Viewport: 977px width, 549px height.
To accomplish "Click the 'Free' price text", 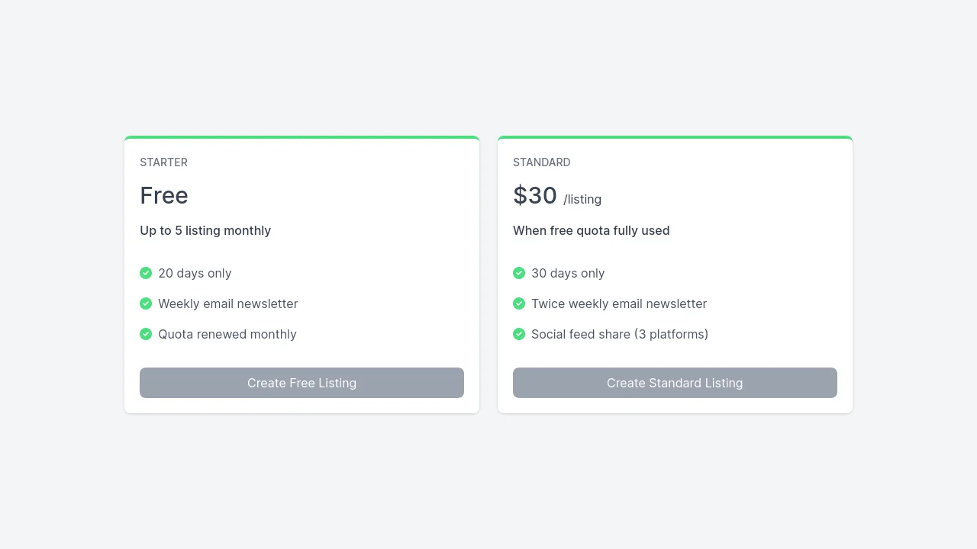I will [164, 196].
